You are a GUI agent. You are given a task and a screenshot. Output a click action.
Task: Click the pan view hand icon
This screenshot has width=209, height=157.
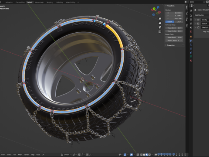[x=160, y=23]
